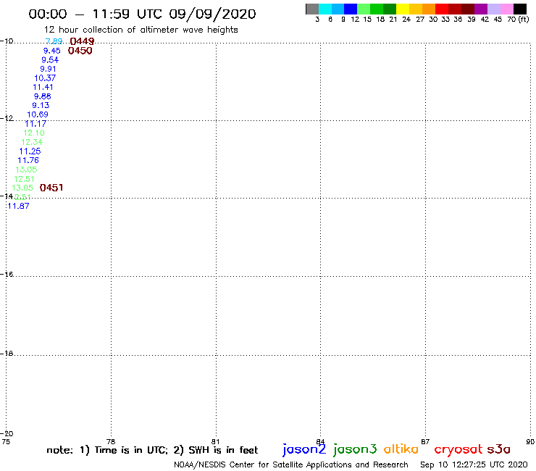Click the 75 longitude axis label
Image resolution: width=536 pixels, height=471 pixels.
[6, 441]
